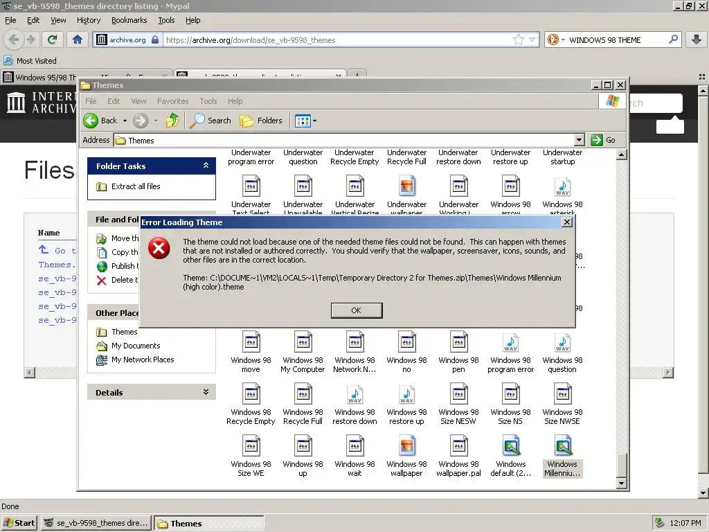Select the Windows 98 Size NESW file icon

coord(458,394)
